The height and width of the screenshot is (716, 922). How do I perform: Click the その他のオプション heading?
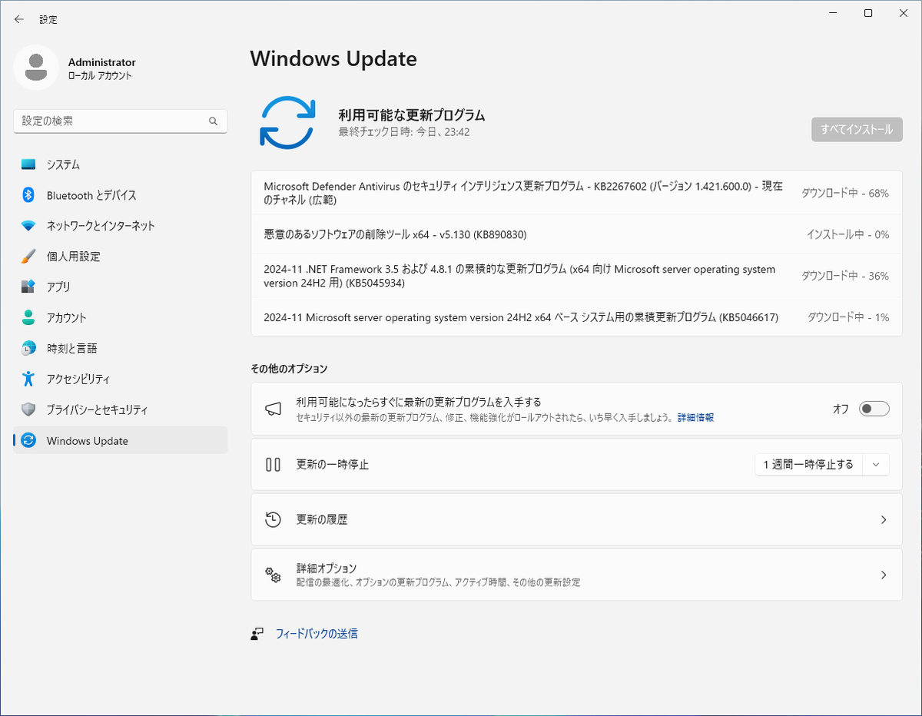pyautogui.click(x=289, y=369)
